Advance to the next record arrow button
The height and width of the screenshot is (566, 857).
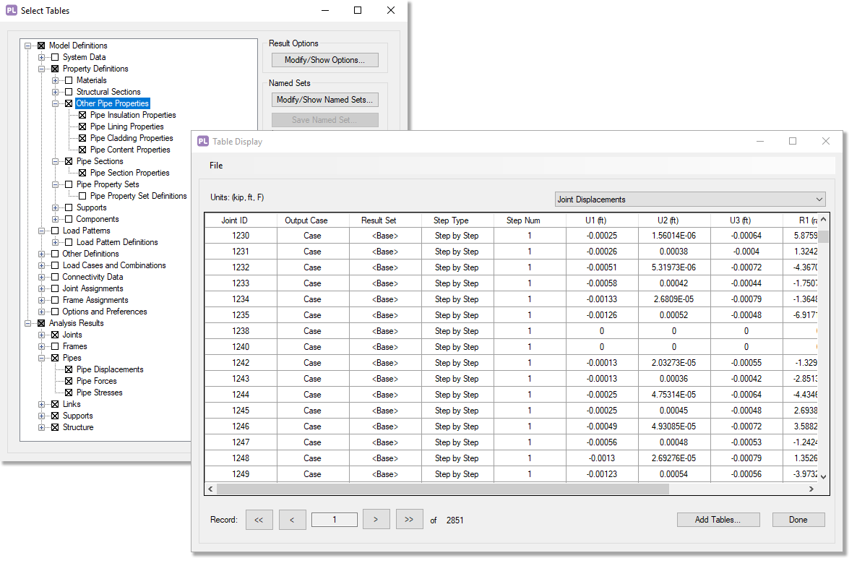[x=376, y=520]
